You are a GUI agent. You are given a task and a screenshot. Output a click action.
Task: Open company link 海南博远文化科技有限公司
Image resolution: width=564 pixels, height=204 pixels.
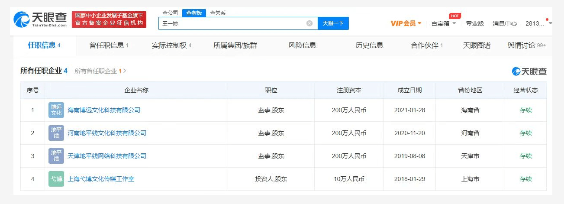click(x=104, y=110)
